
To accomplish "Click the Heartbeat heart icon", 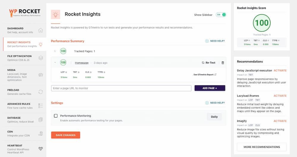I will click(40, 149).
